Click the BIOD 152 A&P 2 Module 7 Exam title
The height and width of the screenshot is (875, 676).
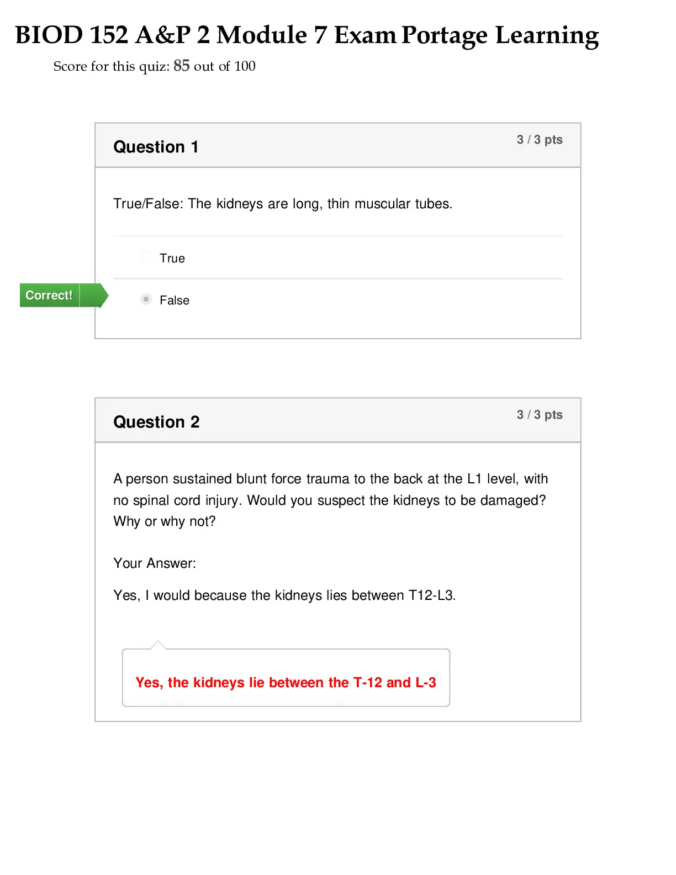205,35
